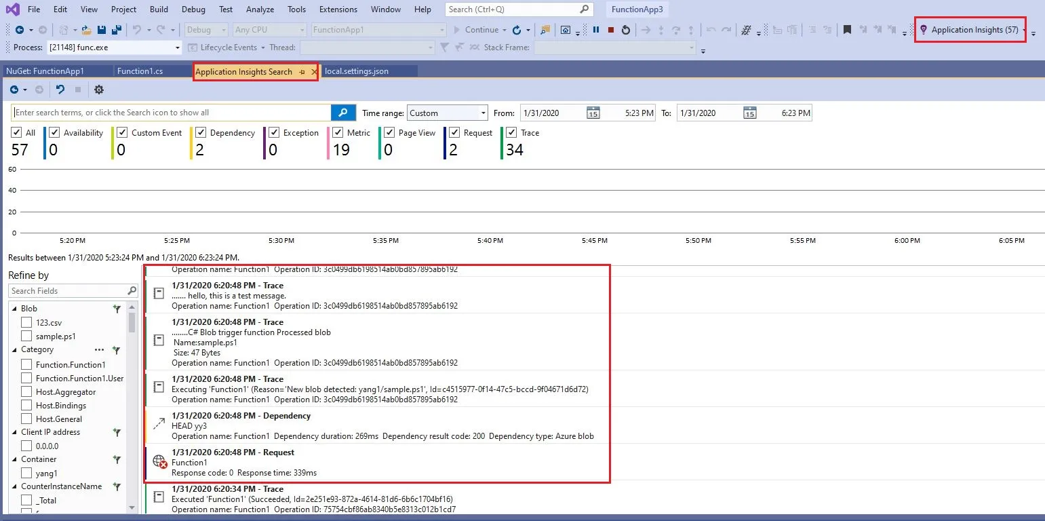This screenshot has width=1045, height=521.
Task: Click the pin icon on Application Insights Search tab
Action: [302, 72]
